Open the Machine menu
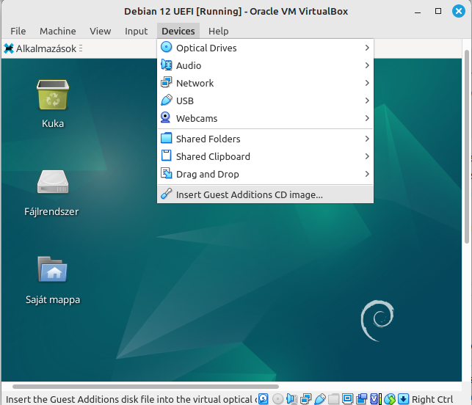The height and width of the screenshot is (405, 472). pos(57,31)
